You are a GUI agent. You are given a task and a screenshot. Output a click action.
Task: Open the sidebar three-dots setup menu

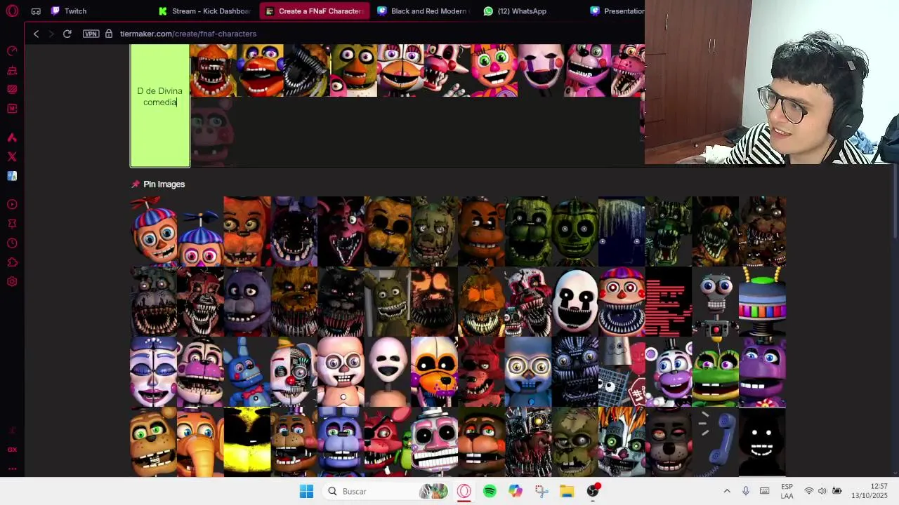[x=12, y=469]
